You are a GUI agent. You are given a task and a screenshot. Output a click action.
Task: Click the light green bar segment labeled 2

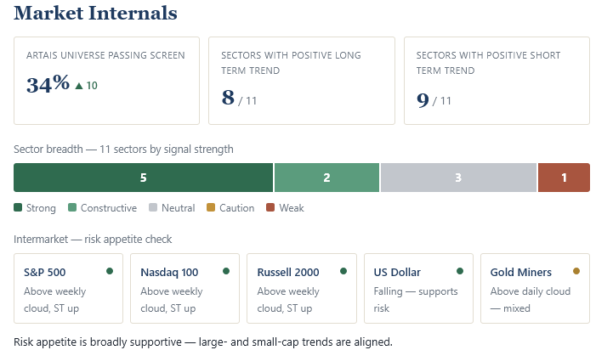pyautogui.click(x=326, y=178)
